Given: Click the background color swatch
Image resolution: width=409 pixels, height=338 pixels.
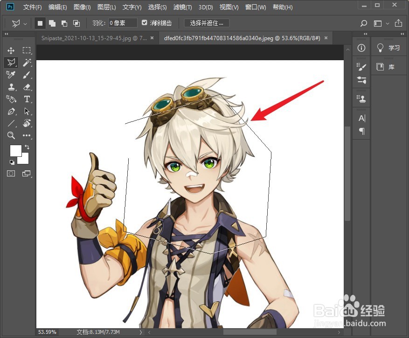Looking at the screenshot, I should (25, 160).
